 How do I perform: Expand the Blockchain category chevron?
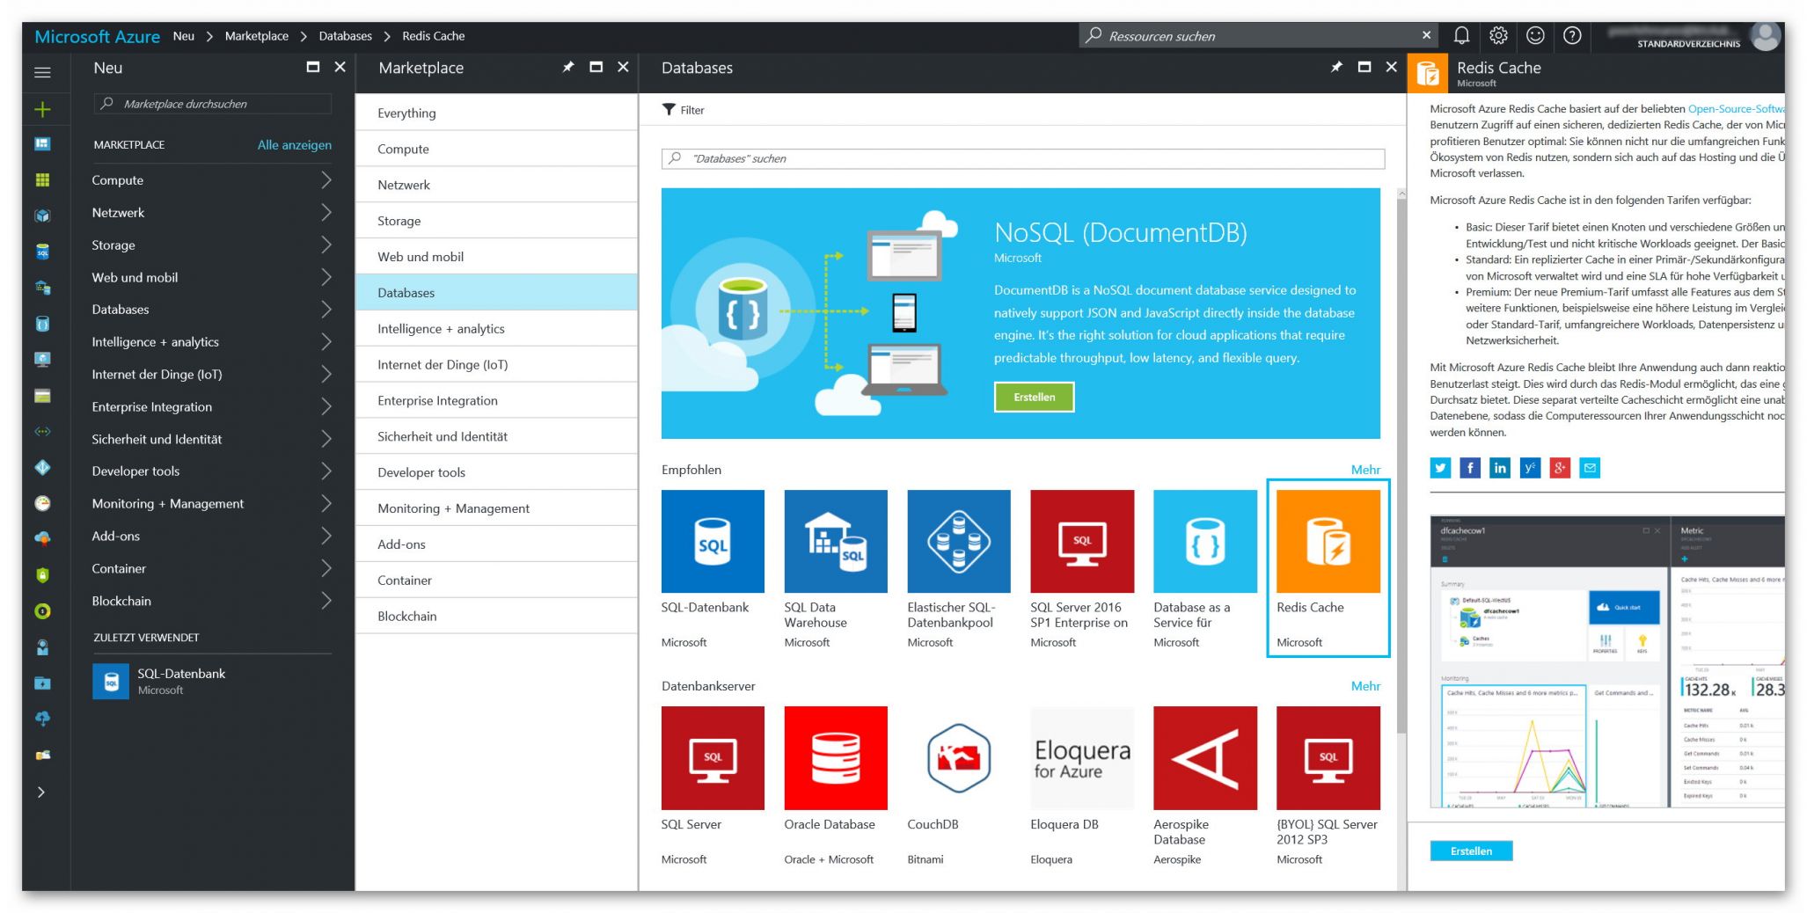pos(326,601)
